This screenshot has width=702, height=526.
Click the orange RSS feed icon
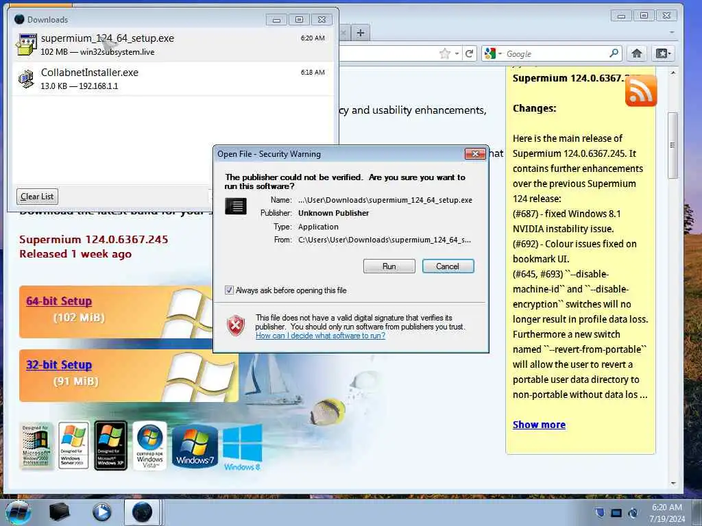point(641,91)
